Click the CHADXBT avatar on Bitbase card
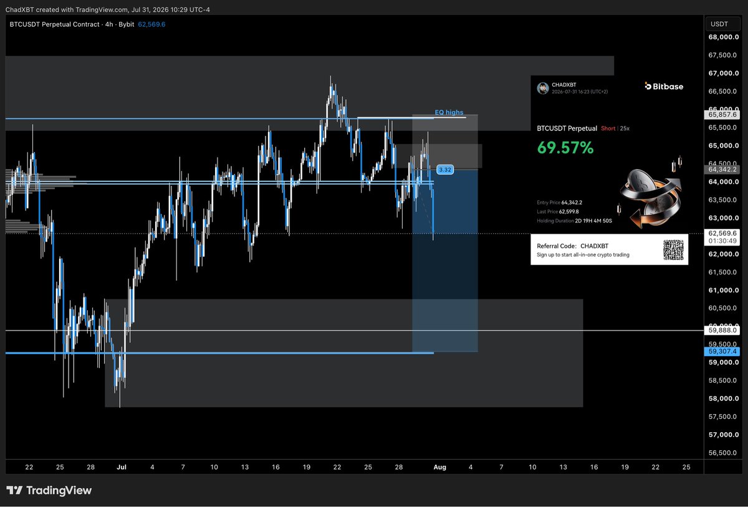This screenshot has width=748, height=507. 542,87
